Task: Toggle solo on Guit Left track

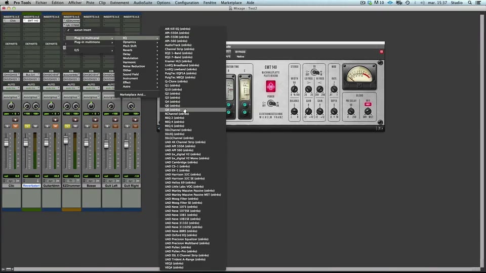Action: pos(107,126)
